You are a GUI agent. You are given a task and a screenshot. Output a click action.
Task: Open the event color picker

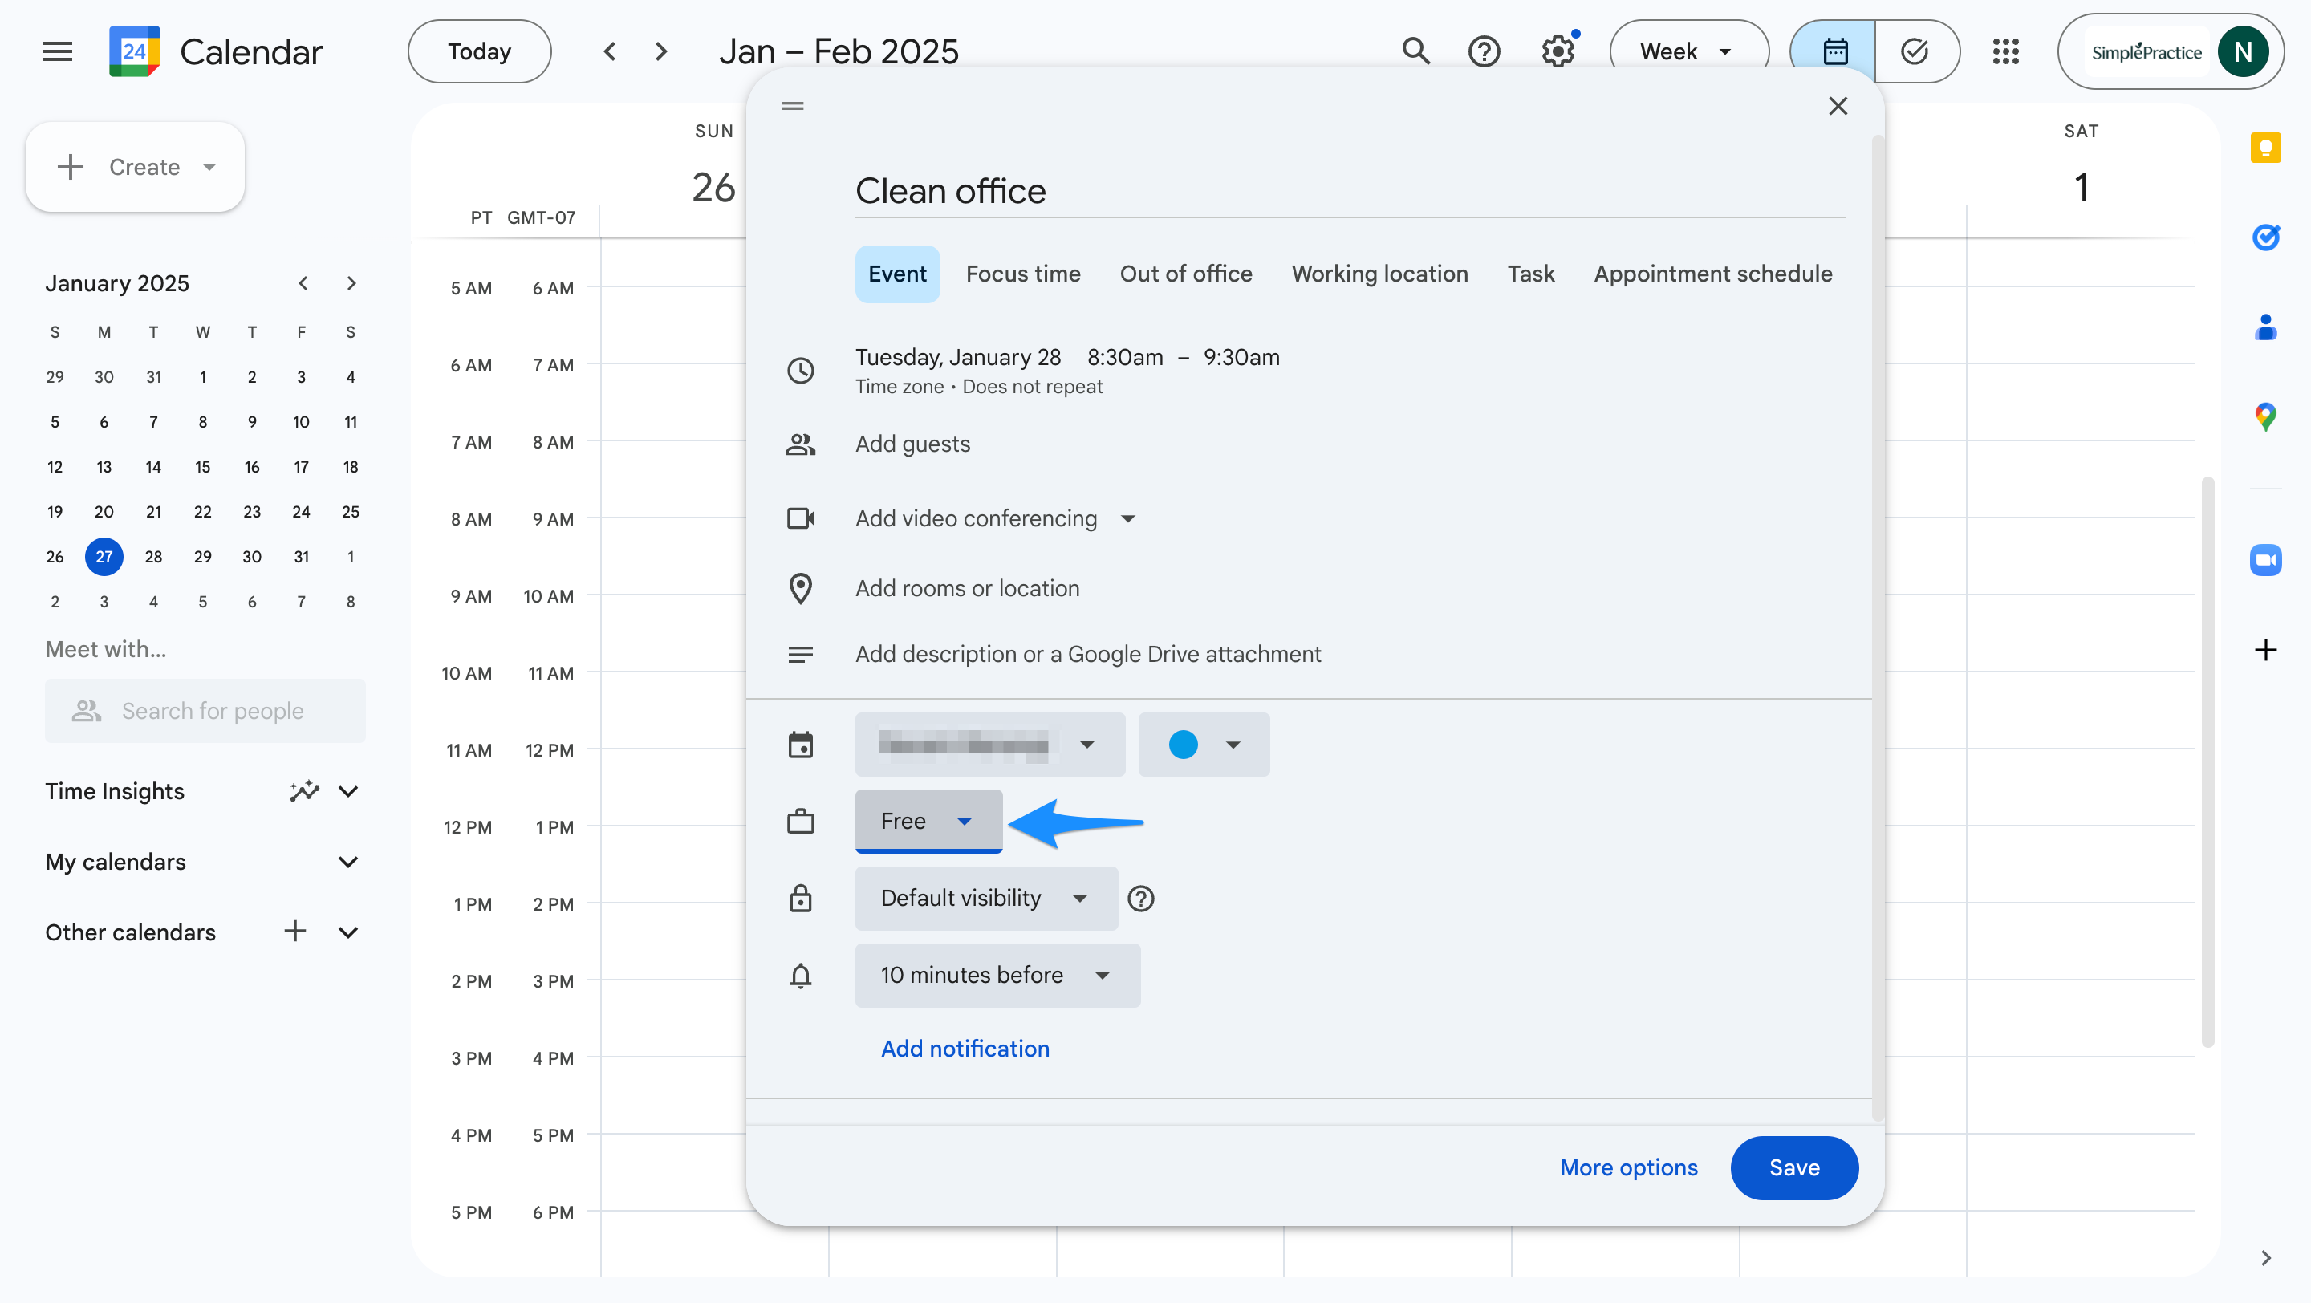(x=1204, y=745)
